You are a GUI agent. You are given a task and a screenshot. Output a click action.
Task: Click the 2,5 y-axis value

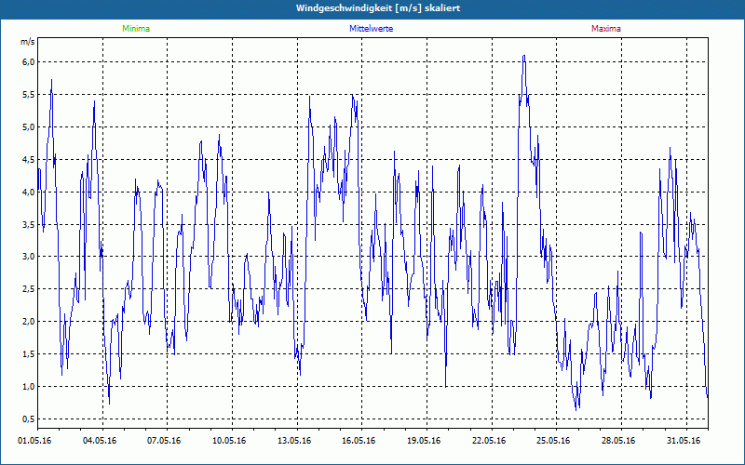click(29, 289)
